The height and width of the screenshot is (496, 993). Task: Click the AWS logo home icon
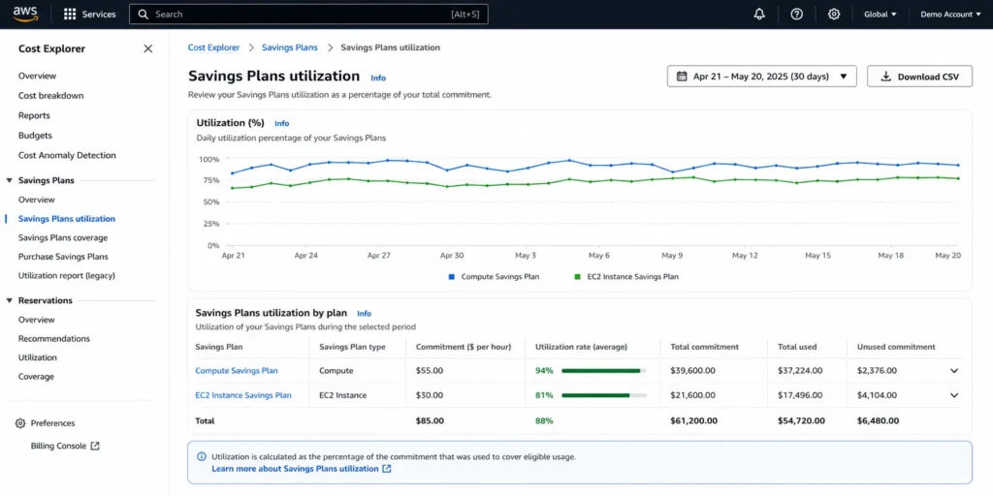(x=25, y=14)
